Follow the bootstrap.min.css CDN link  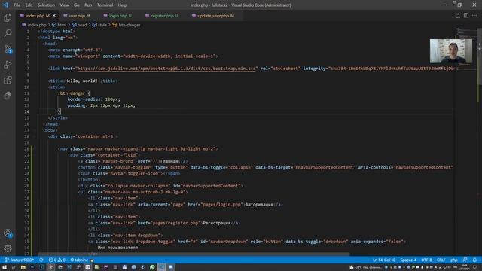166,69
